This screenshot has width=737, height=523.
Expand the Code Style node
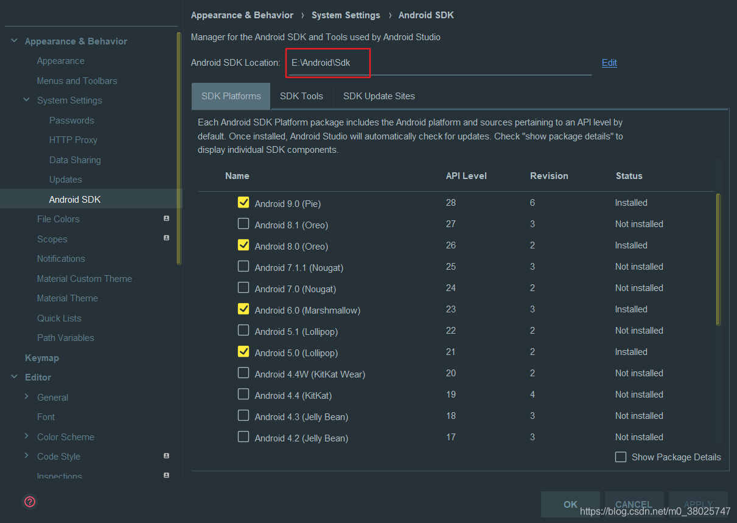click(x=26, y=455)
